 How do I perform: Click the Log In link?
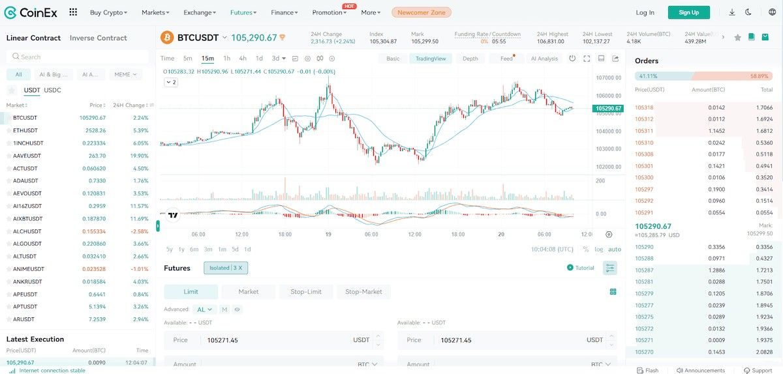[x=645, y=12]
